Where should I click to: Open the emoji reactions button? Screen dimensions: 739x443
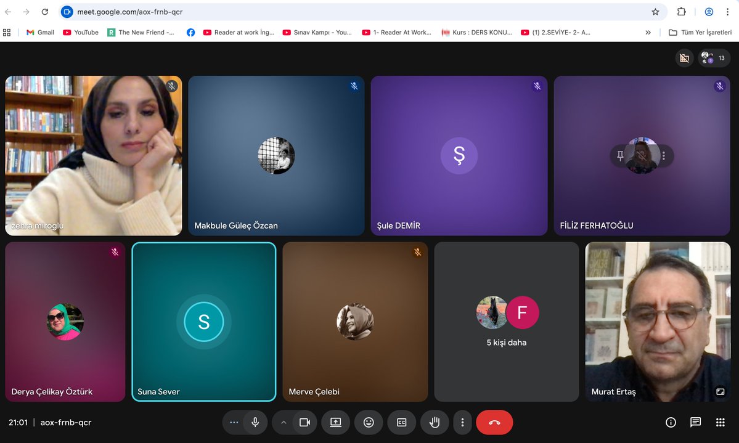[369, 422]
